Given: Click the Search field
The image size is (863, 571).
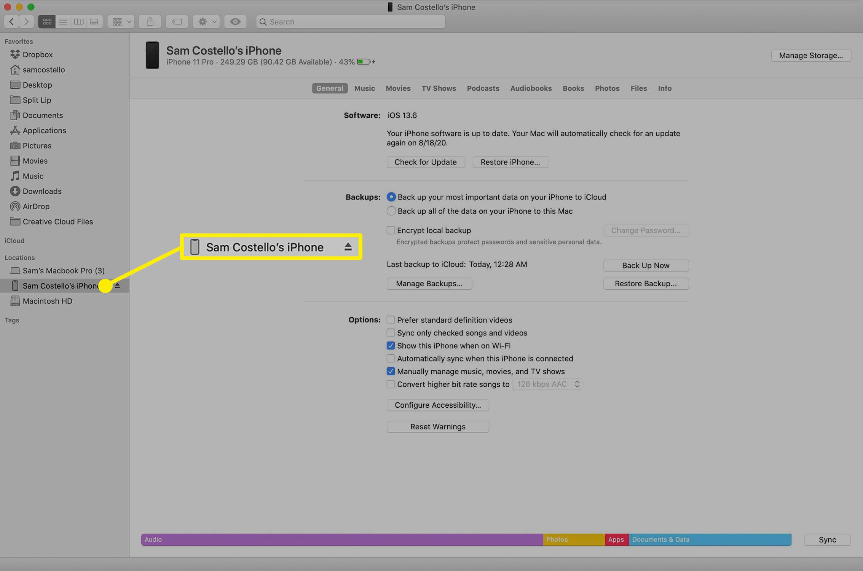Looking at the screenshot, I should pyautogui.click(x=350, y=22).
